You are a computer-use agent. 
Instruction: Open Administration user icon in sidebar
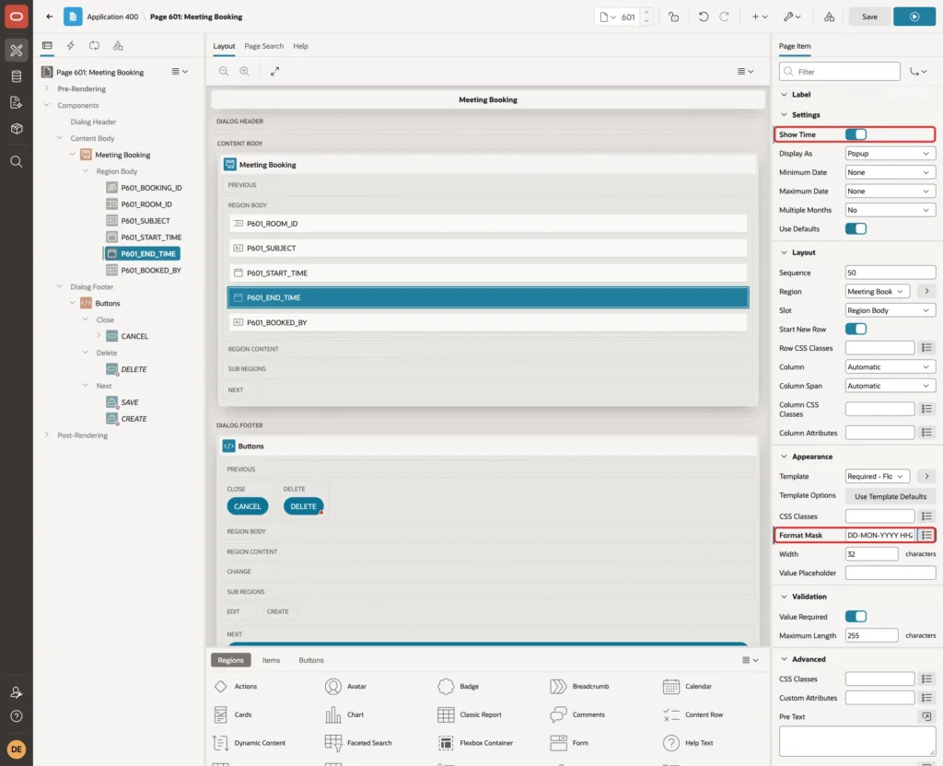pyautogui.click(x=17, y=692)
